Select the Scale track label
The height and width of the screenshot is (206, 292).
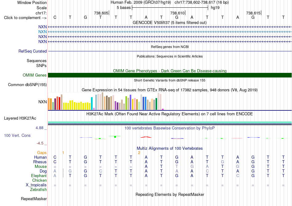pos(41,8)
